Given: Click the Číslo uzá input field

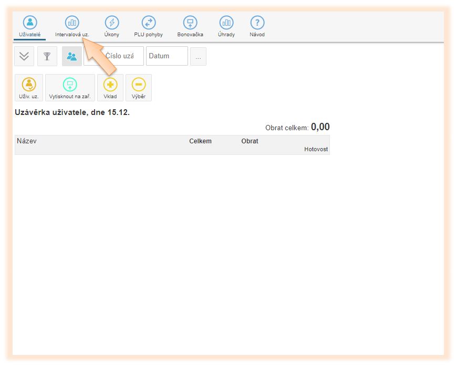Looking at the screenshot, I should [x=122, y=56].
